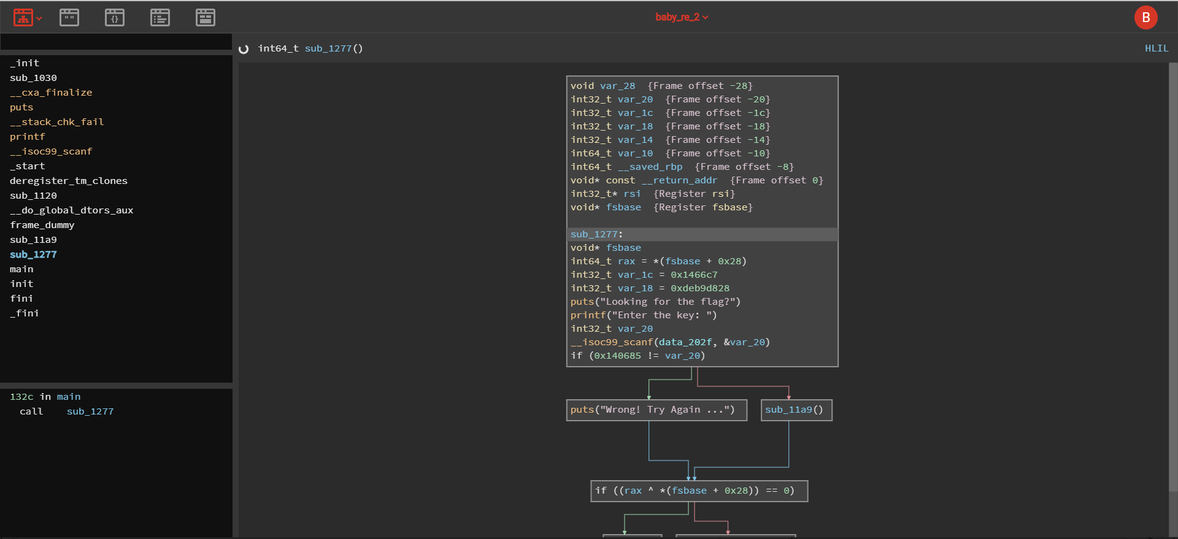Viewport: 1178px width, 539px height.
Task: Open the user avatar B menu
Action: 1145,18
